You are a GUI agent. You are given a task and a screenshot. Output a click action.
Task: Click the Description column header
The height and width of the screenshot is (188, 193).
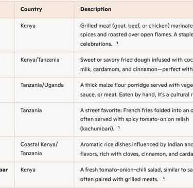point(96,9)
